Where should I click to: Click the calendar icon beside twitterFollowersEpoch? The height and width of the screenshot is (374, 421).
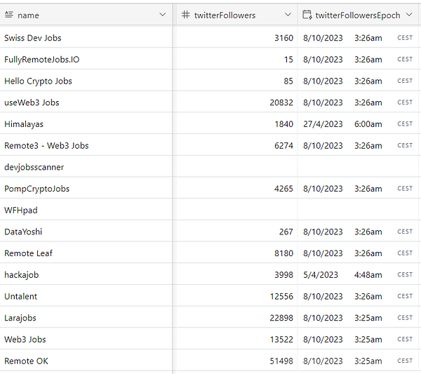click(x=307, y=15)
